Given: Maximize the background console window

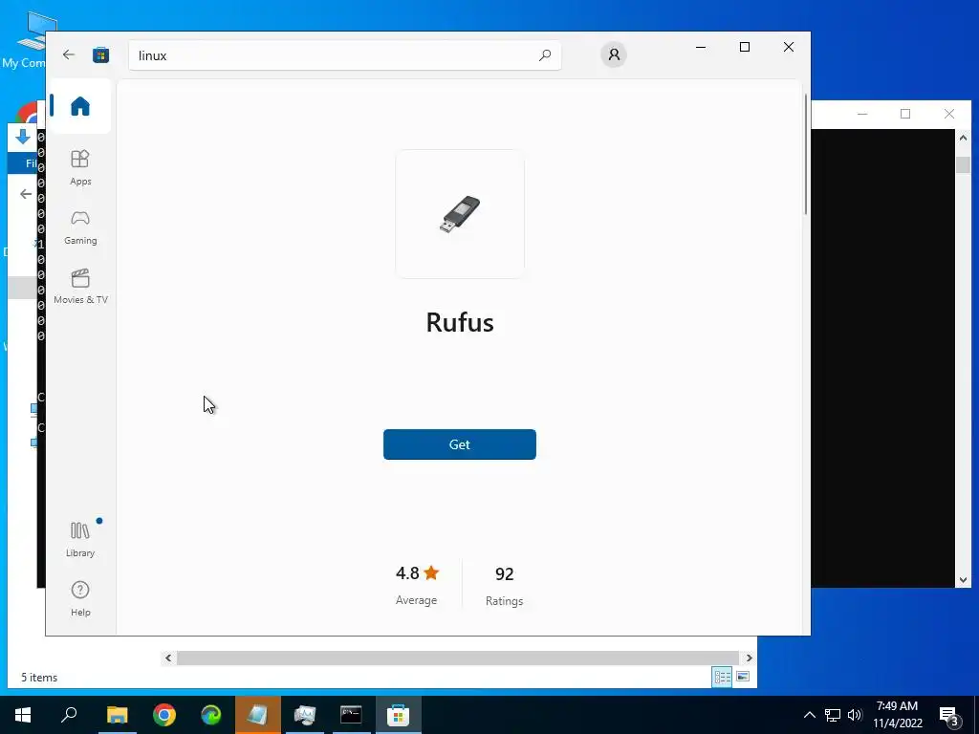Looking at the screenshot, I should (x=905, y=114).
